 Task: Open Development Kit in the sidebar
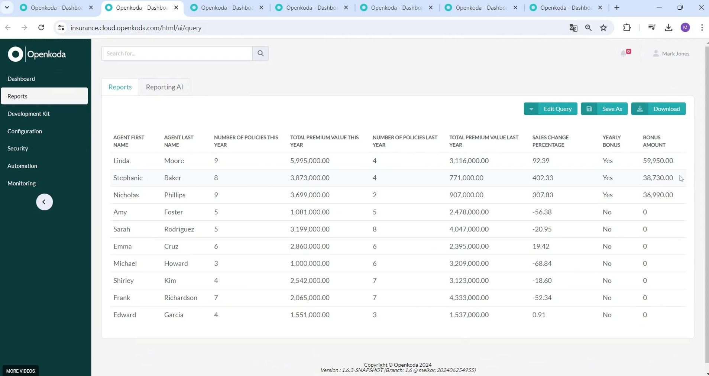pos(29,114)
